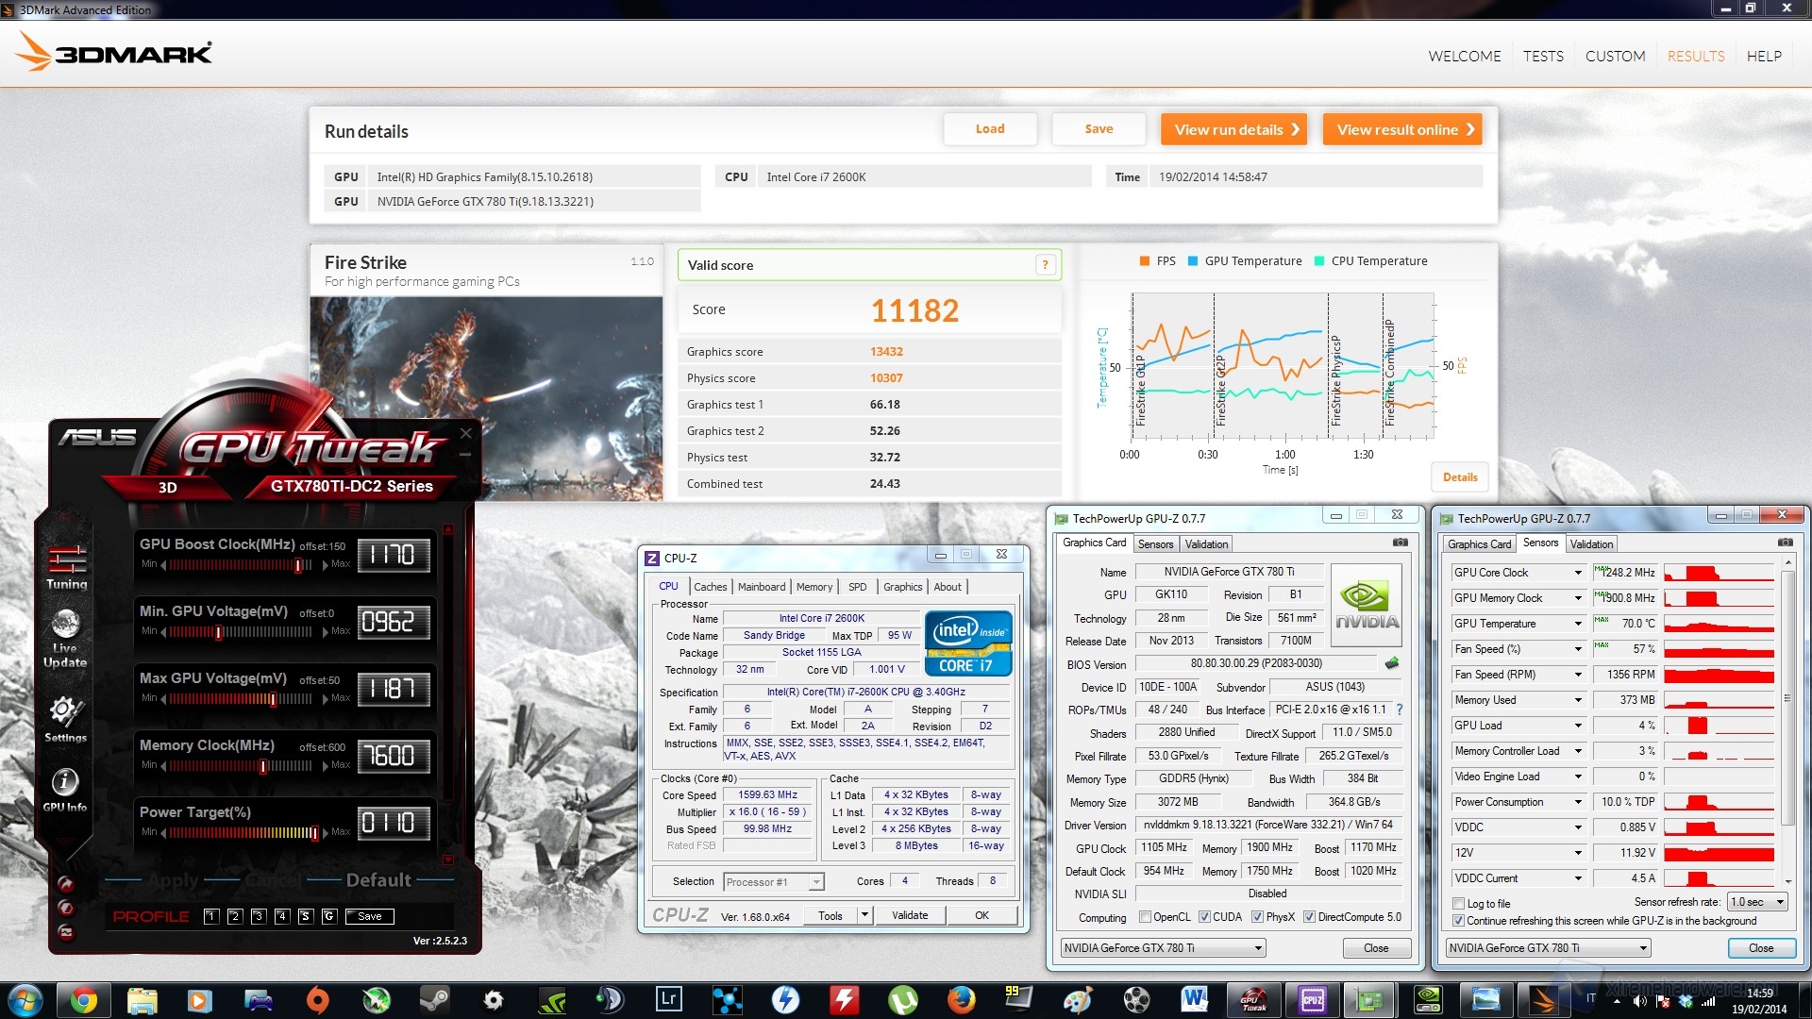Toggle the Log to file checkbox
This screenshot has height=1019, width=1812.
pos(1459,903)
